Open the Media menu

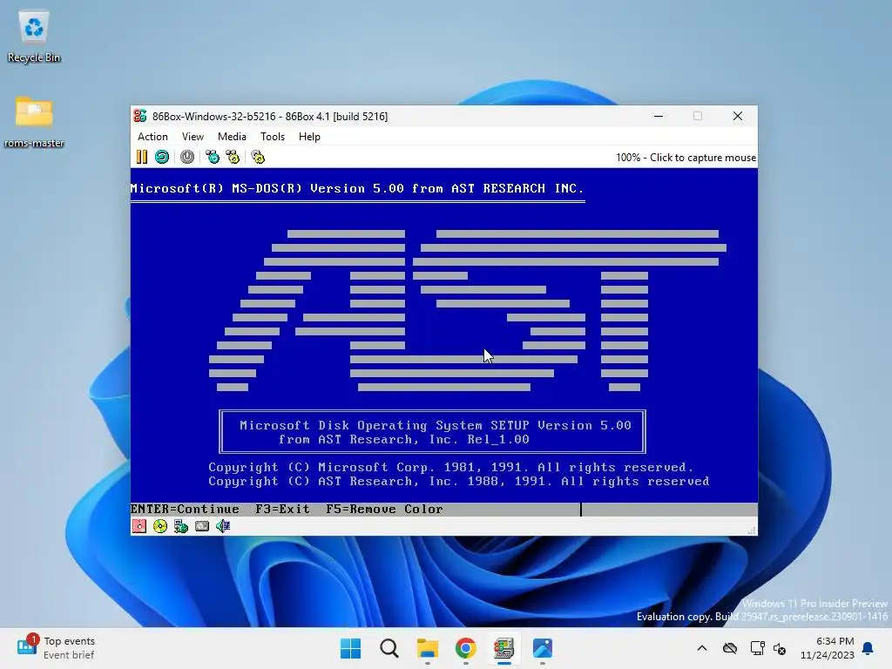tap(232, 137)
